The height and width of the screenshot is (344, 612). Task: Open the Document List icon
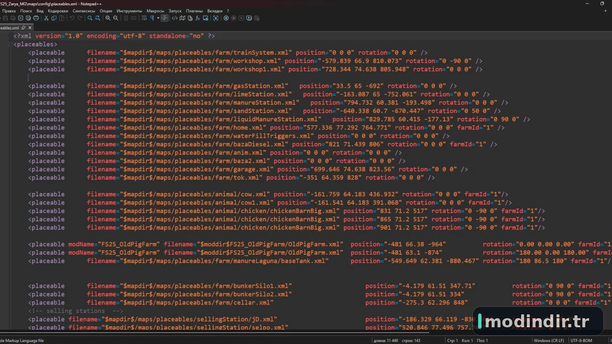click(190, 18)
